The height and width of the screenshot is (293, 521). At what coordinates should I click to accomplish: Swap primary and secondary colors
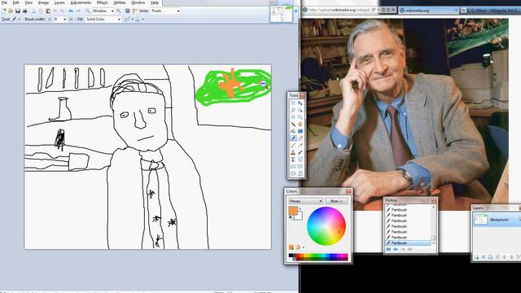[x=300, y=208]
